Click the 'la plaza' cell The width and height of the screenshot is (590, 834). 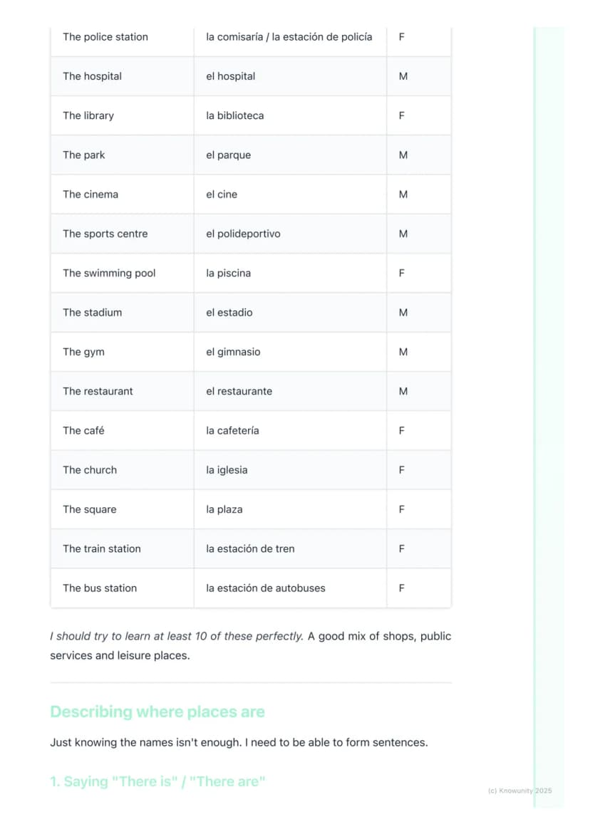(x=290, y=509)
